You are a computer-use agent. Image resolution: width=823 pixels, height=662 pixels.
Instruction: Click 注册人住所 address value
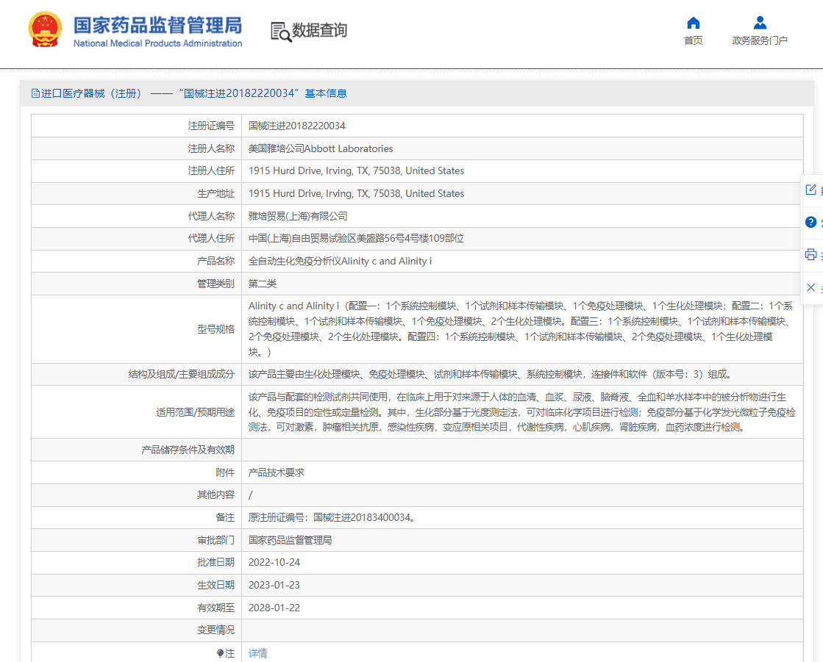click(x=356, y=171)
